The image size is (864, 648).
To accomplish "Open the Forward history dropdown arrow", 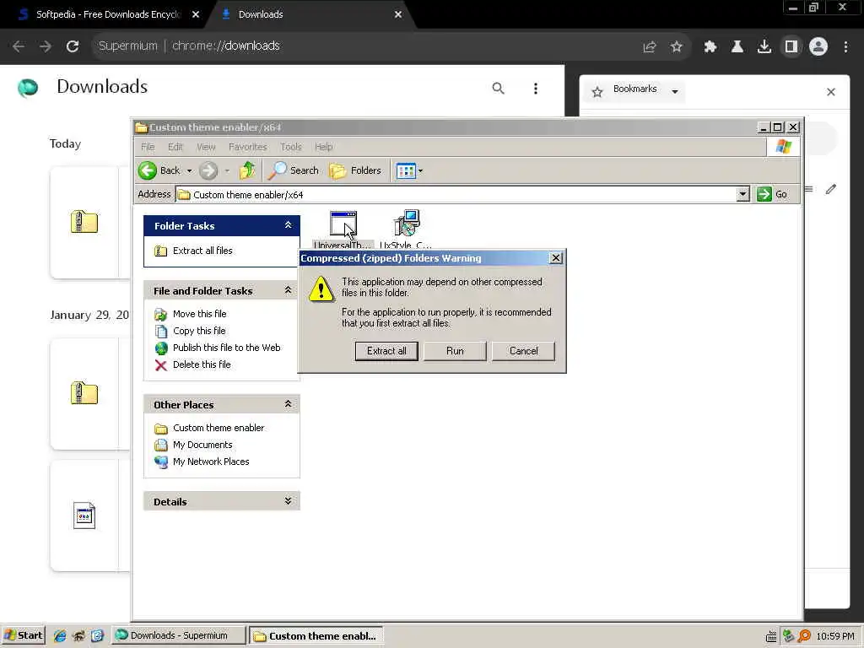I will pos(227,170).
